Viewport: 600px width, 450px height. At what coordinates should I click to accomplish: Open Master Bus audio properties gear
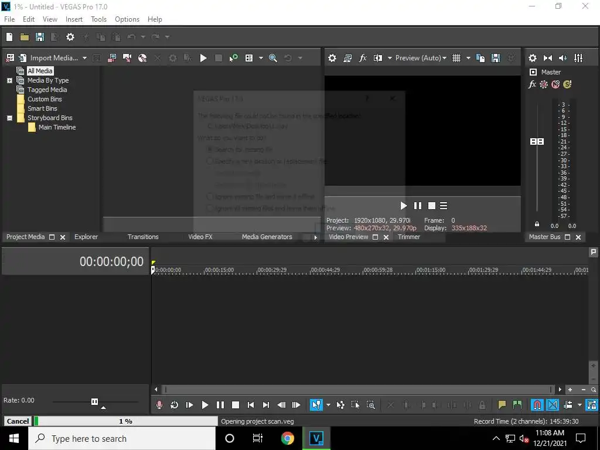click(532, 58)
